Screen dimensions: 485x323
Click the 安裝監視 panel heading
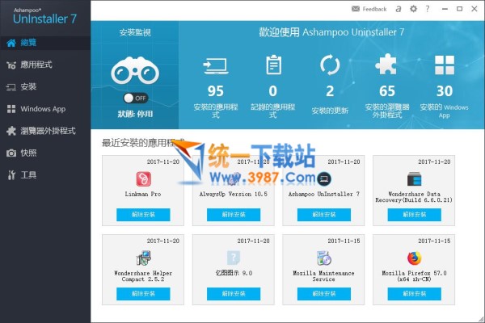click(135, 32)
